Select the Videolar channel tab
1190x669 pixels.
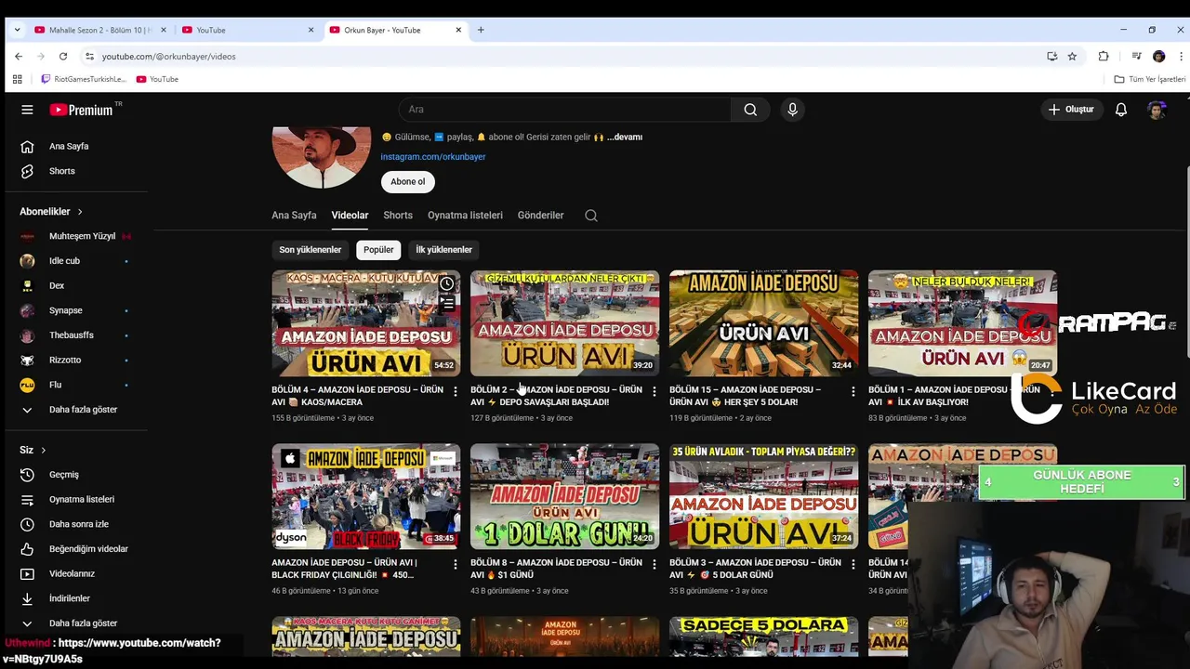[350, 216]
